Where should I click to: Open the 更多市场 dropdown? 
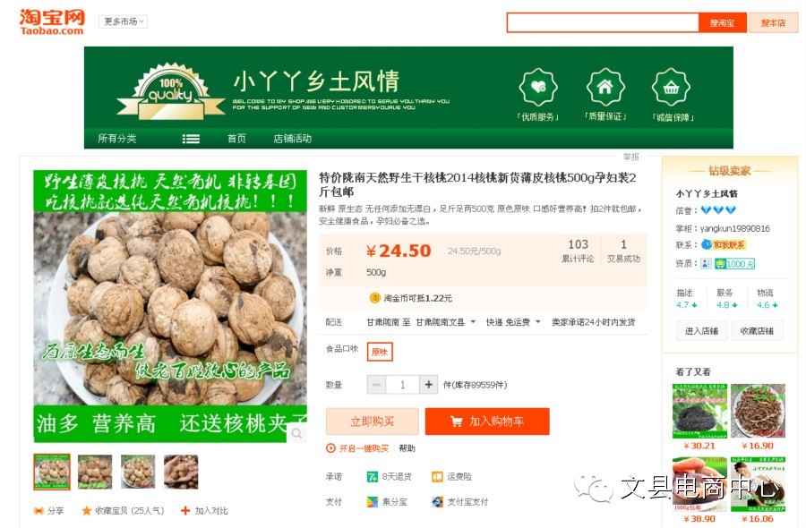pyautogui.click(x=123, y=21)
